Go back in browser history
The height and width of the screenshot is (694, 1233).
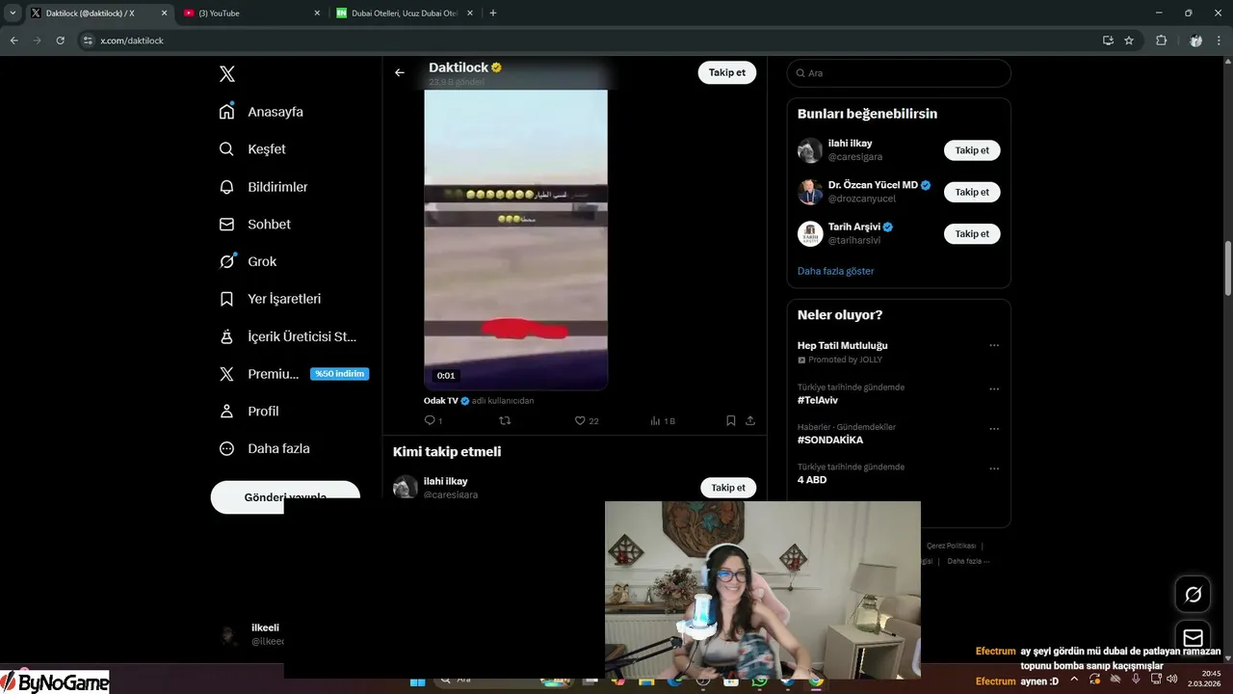[x=13, y=40]
